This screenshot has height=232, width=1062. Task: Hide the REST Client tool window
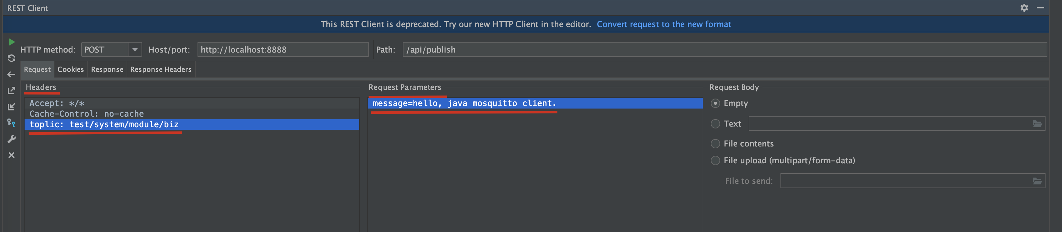tap(1040, 8)
